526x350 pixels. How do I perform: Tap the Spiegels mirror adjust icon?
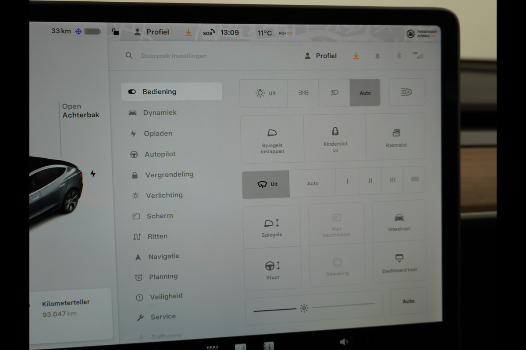pyautogui.click(x=272, y=223)
